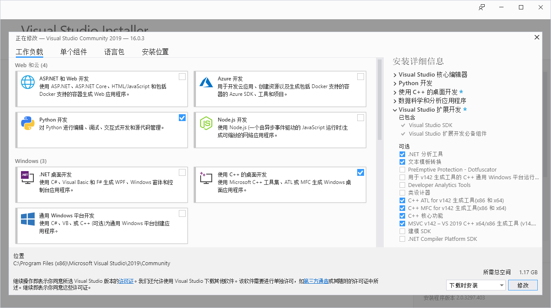
Task: Check PreEmptive Protection - Dotfuscator option
Action: pos(402,169)
